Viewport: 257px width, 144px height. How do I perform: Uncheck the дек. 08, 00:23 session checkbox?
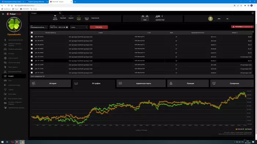click(x=32, y=37)
